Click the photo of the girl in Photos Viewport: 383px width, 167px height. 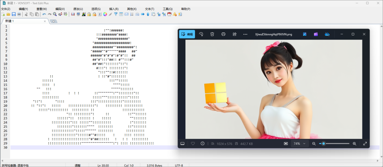(273, 89)
